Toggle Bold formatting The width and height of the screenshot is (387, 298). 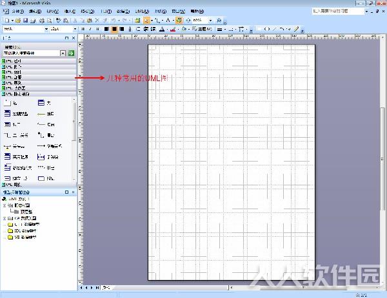83,29
